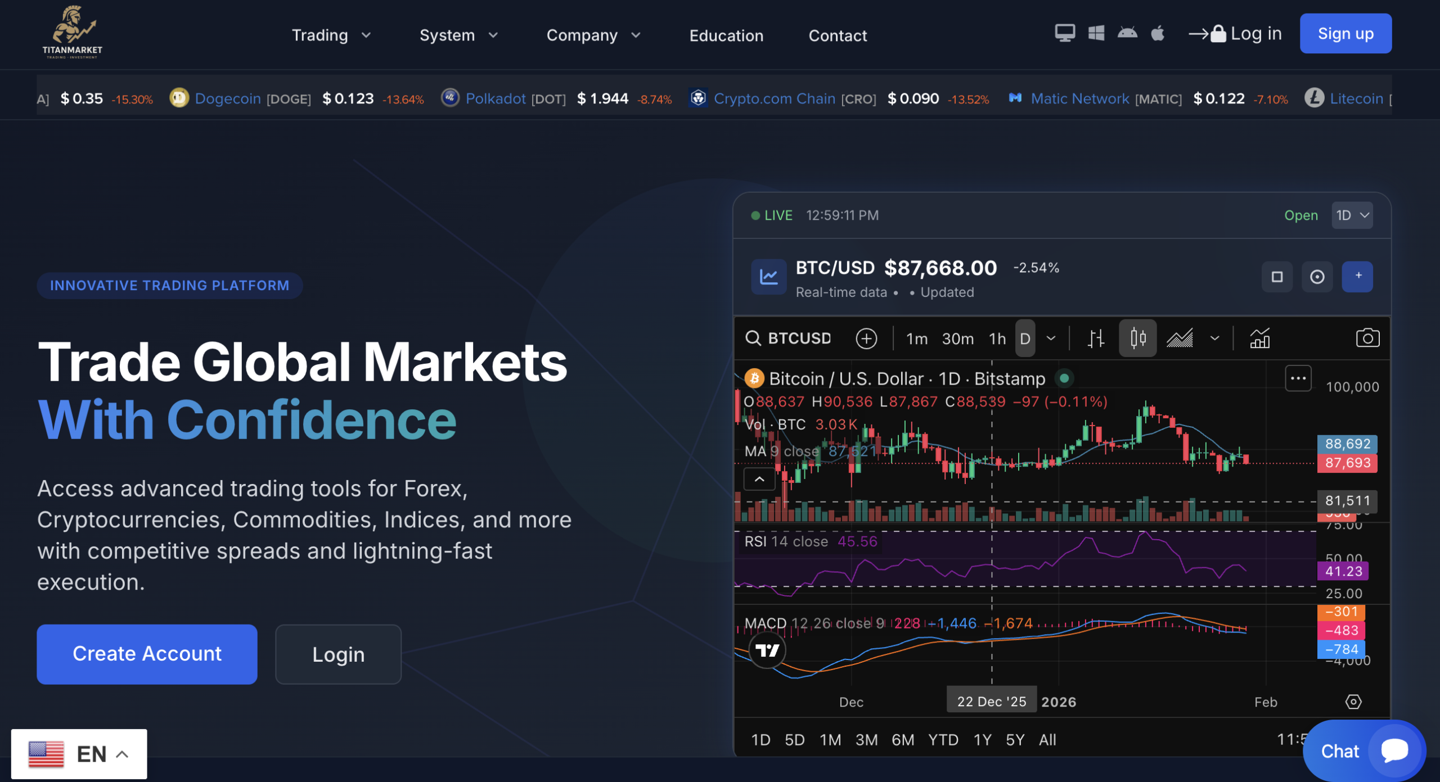
Task: Select the candlestick chart style icon
Action: click(1137, 338)
